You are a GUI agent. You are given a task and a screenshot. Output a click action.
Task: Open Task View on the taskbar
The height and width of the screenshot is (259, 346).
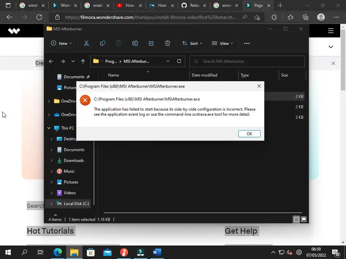[x=41, y=252]
